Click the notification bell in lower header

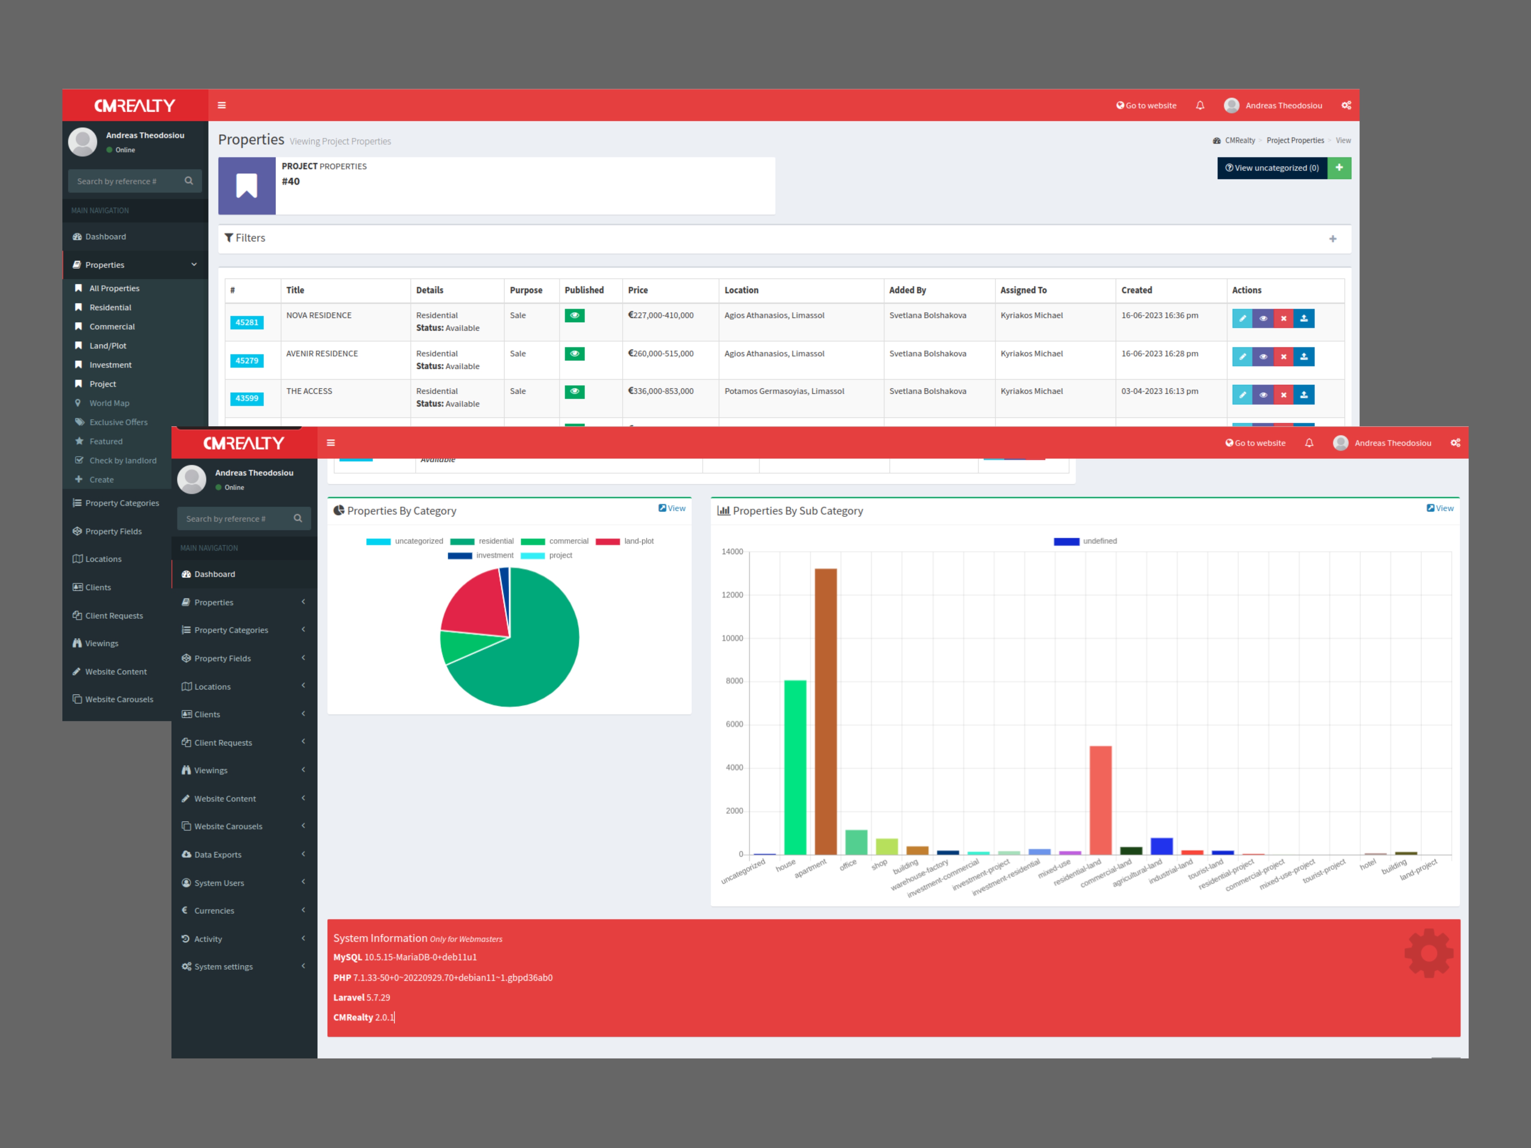click(x=1309, y=443)
